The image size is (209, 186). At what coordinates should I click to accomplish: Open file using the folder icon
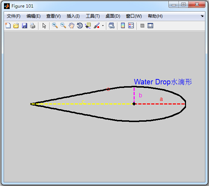click(x=16, y=25)
